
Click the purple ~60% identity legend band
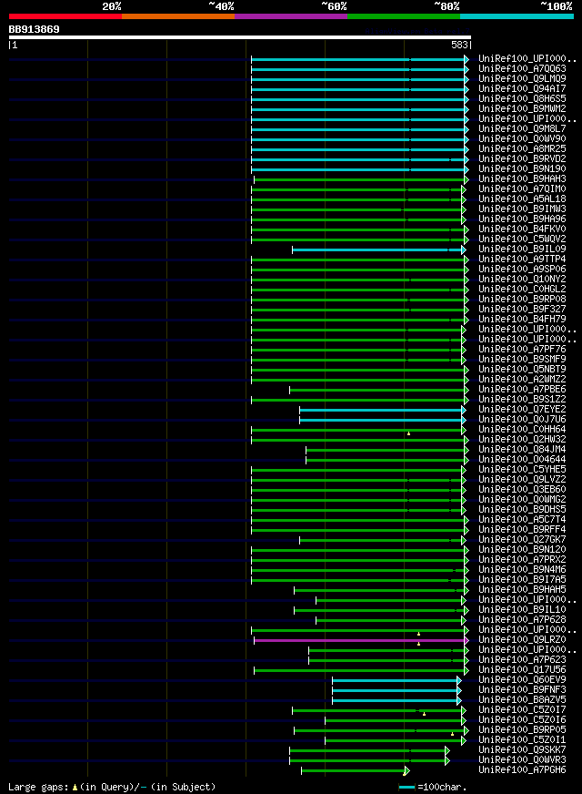tap(291, 16)
